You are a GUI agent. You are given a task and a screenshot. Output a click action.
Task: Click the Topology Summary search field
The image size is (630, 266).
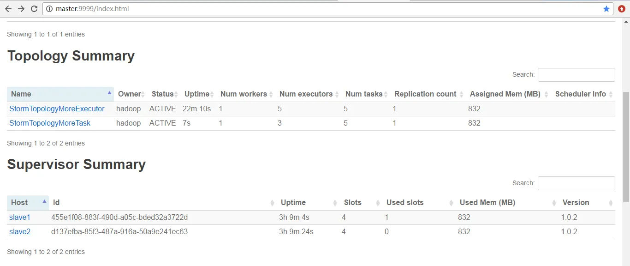(x=576, y=74)
